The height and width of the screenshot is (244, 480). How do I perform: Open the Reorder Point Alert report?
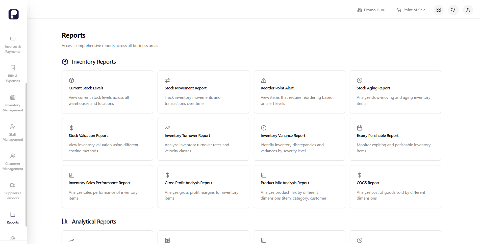[x=299, y=92]
